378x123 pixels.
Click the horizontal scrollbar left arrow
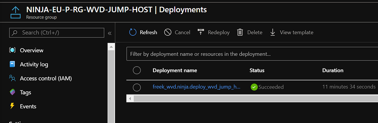coord(129,98)
